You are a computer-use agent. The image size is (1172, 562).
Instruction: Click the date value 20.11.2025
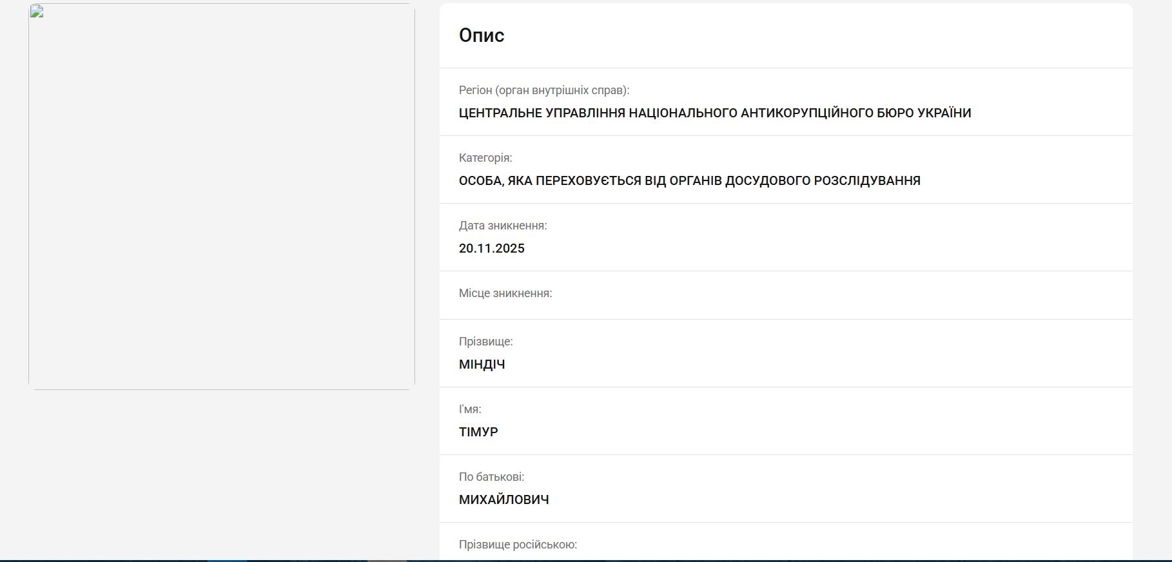492,248
